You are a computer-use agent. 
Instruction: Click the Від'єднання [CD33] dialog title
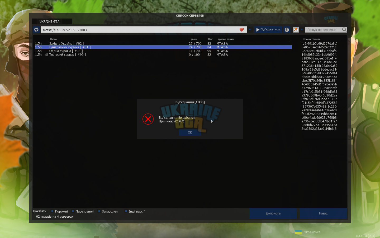(x=190, y=102)
